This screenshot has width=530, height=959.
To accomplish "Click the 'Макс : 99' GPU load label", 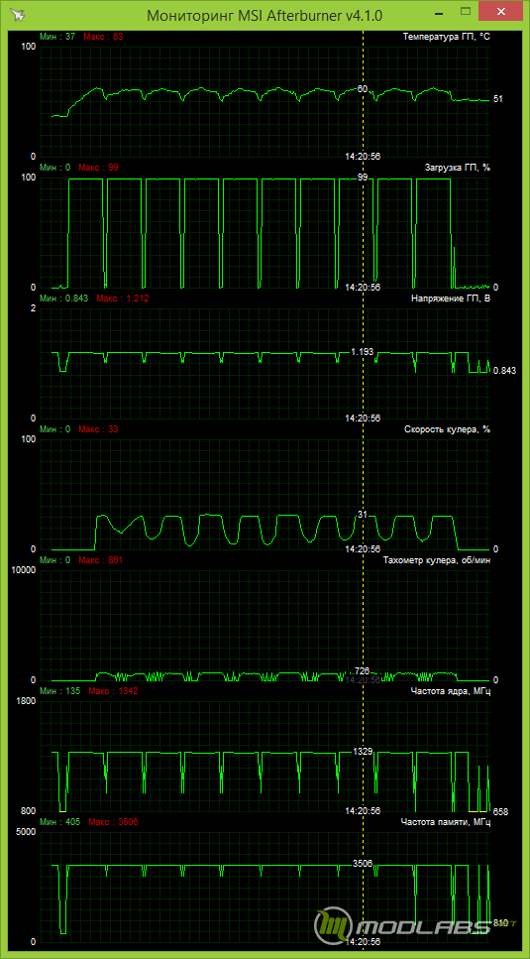I will point(98,167).
